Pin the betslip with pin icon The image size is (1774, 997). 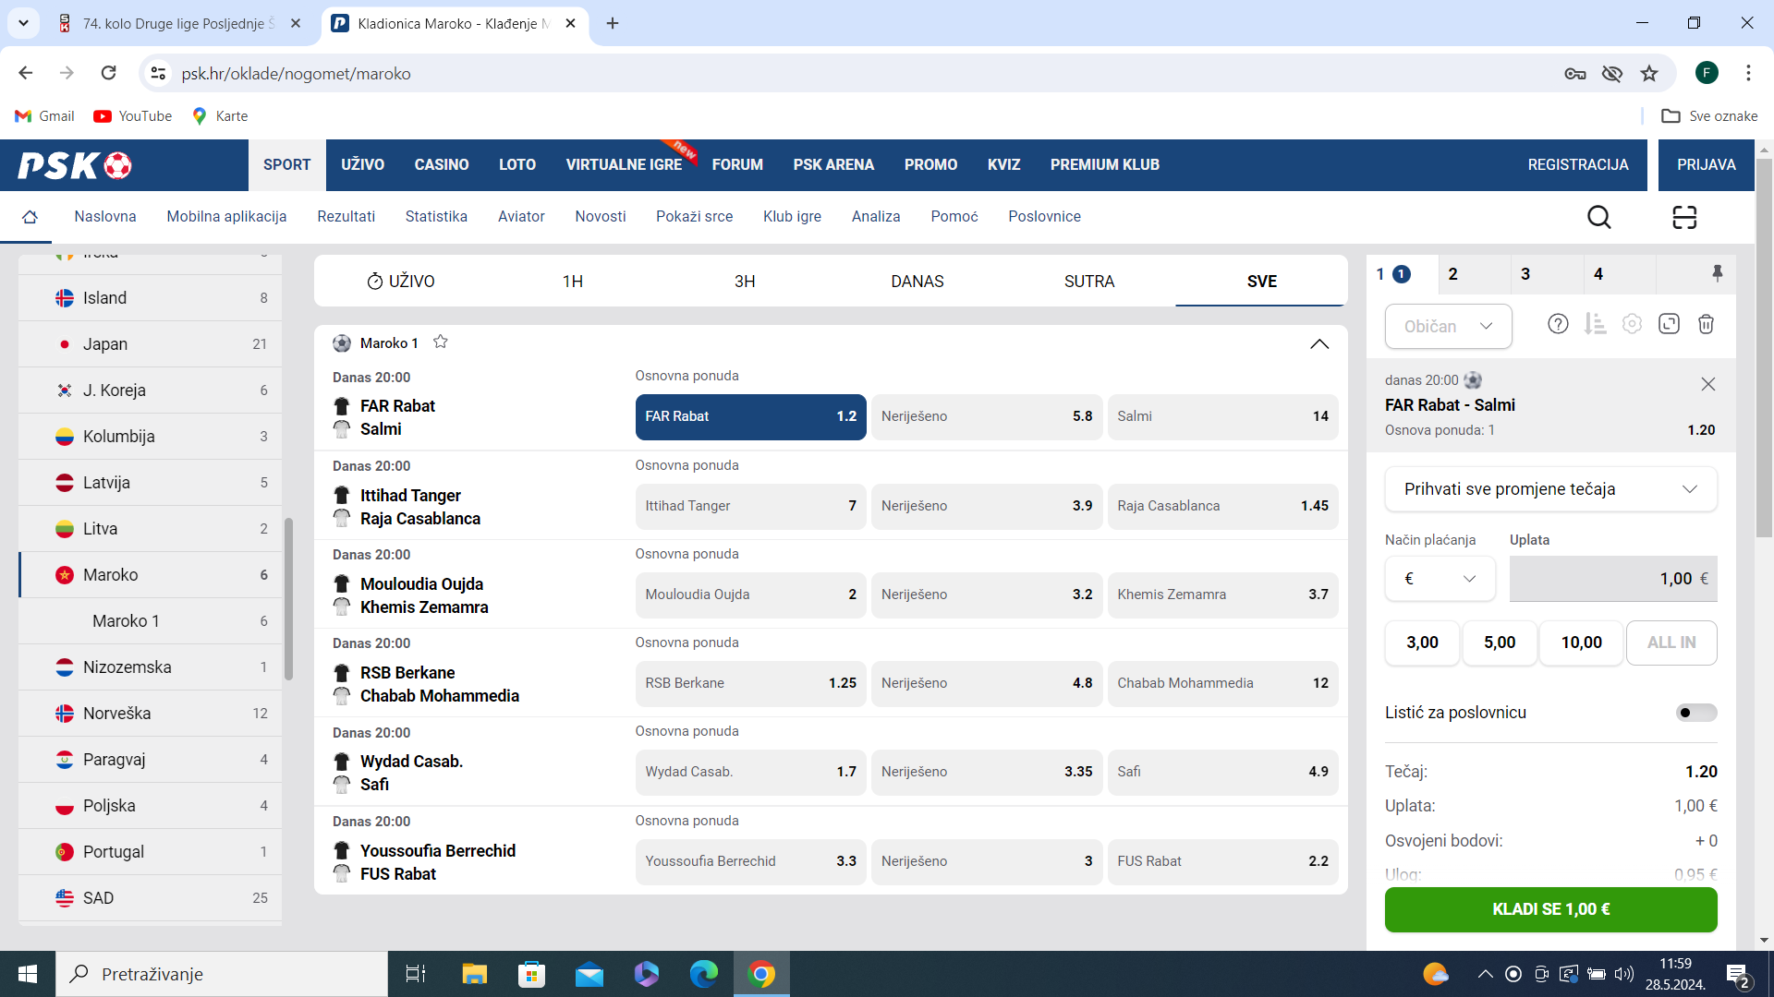coord(1717,273)
